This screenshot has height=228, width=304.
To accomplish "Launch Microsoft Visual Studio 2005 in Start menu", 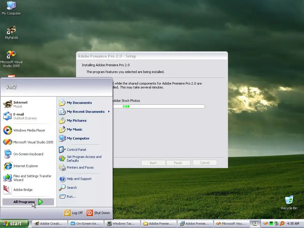I will 28,142.
